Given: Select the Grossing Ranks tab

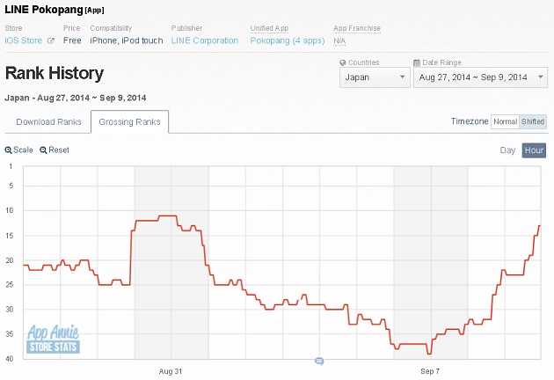Looking at the screenshot, I should (x=129, y=122).
